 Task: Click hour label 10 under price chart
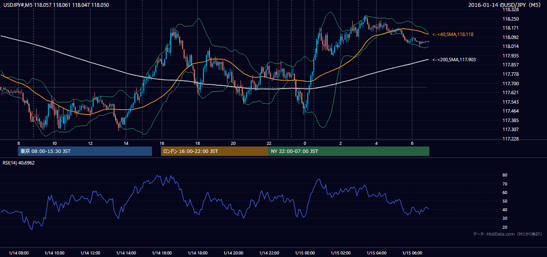(54, 143)
